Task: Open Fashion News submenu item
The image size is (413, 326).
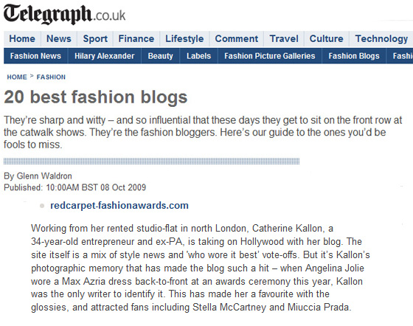Action: [35, 56]
